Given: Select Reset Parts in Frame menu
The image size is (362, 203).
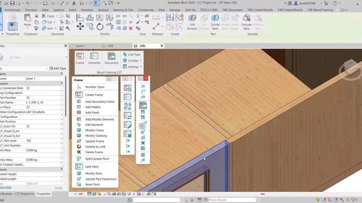Looking at the screenshot, I should 92,184.
